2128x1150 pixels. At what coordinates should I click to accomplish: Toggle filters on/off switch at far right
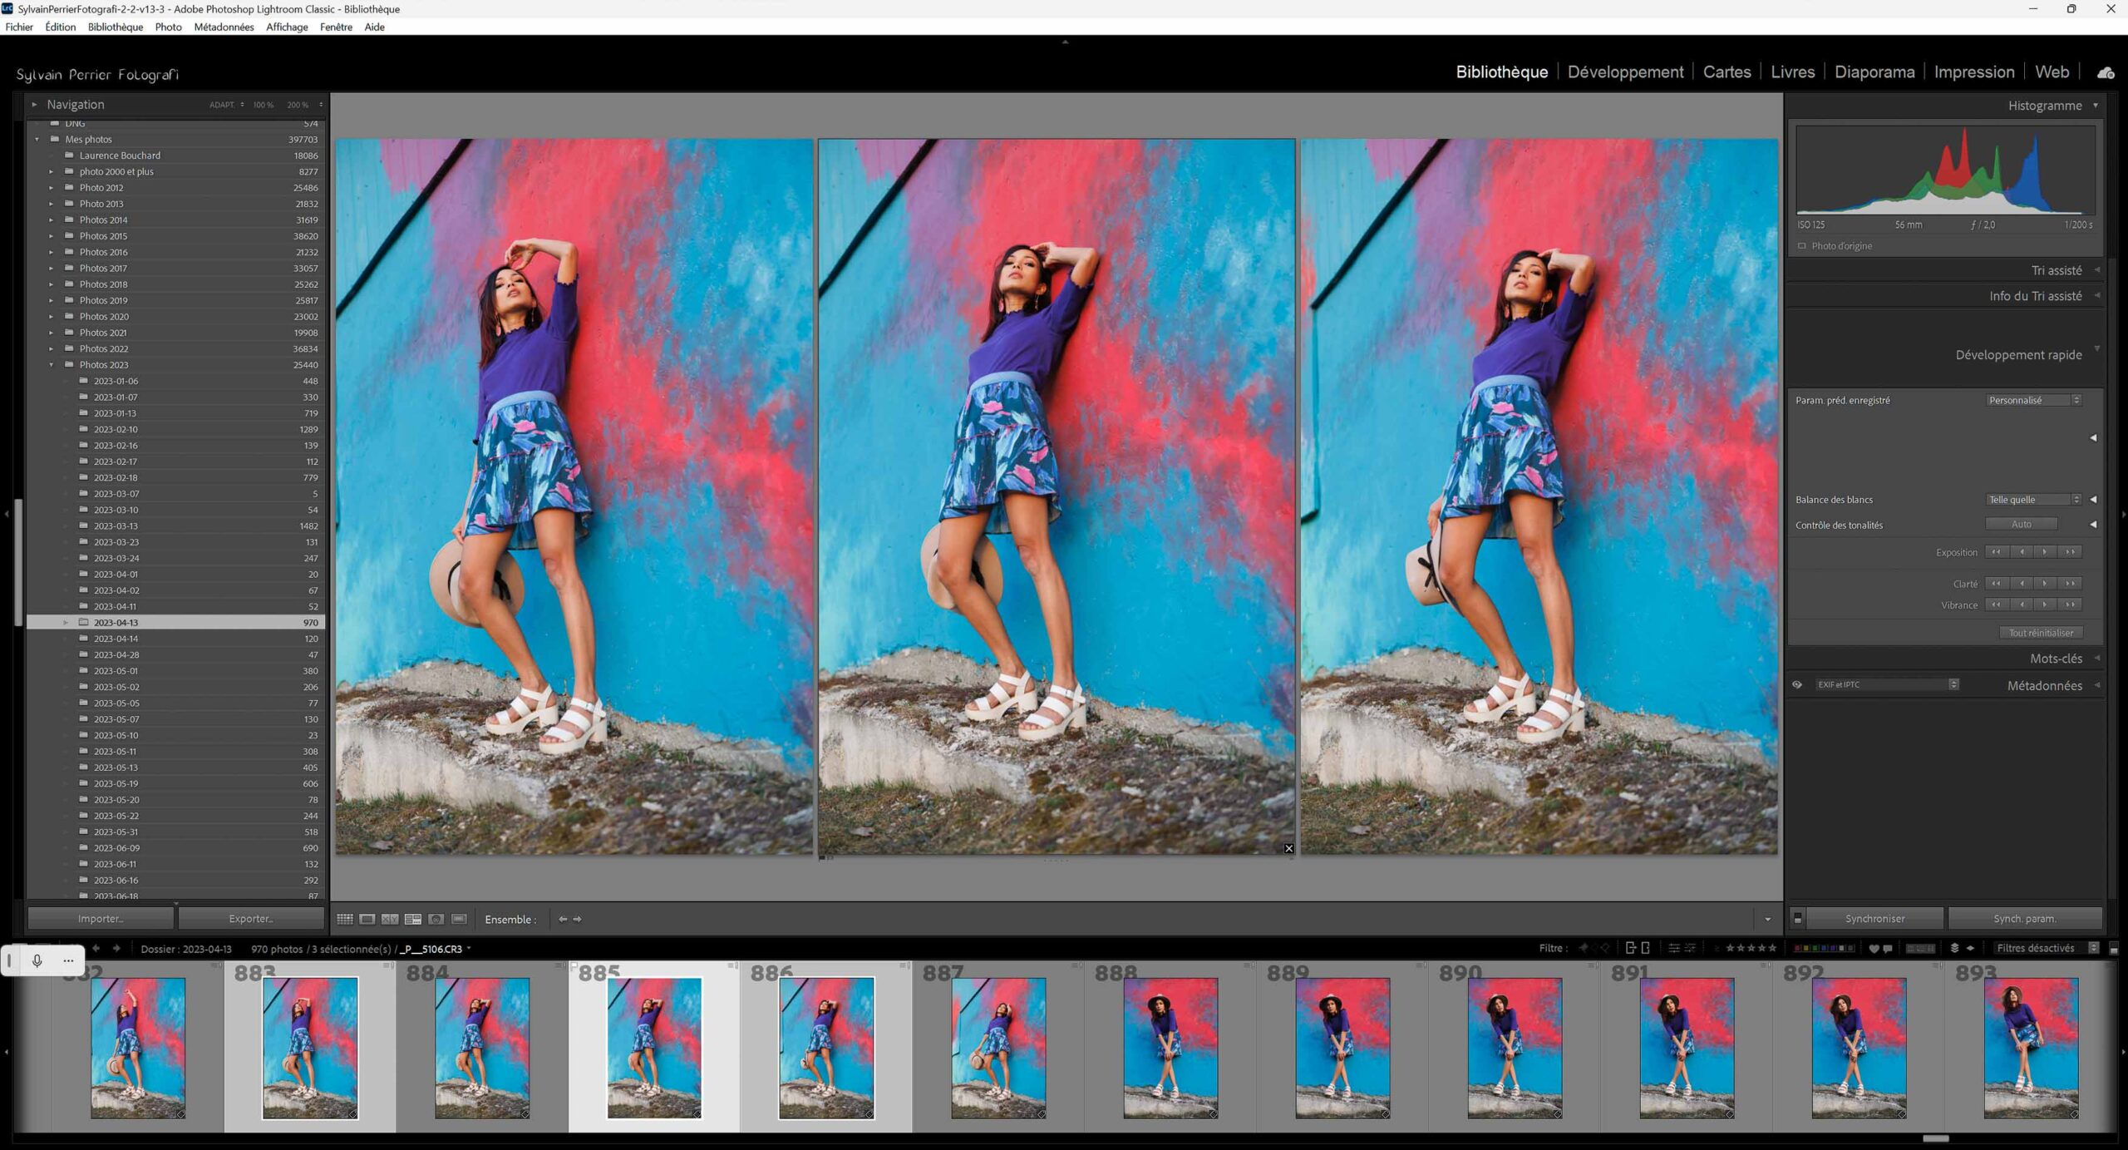2114,948
